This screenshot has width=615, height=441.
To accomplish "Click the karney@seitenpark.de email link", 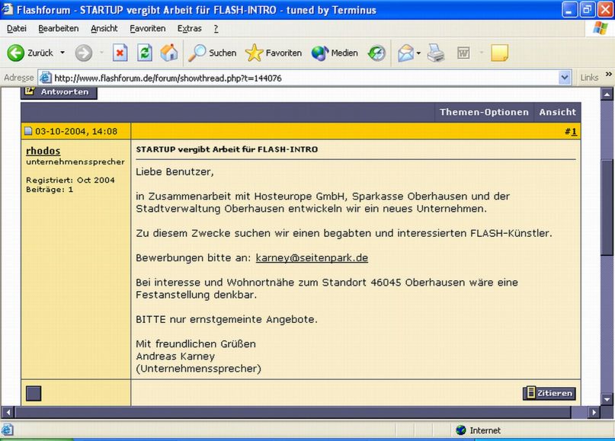I will (312, 258).
